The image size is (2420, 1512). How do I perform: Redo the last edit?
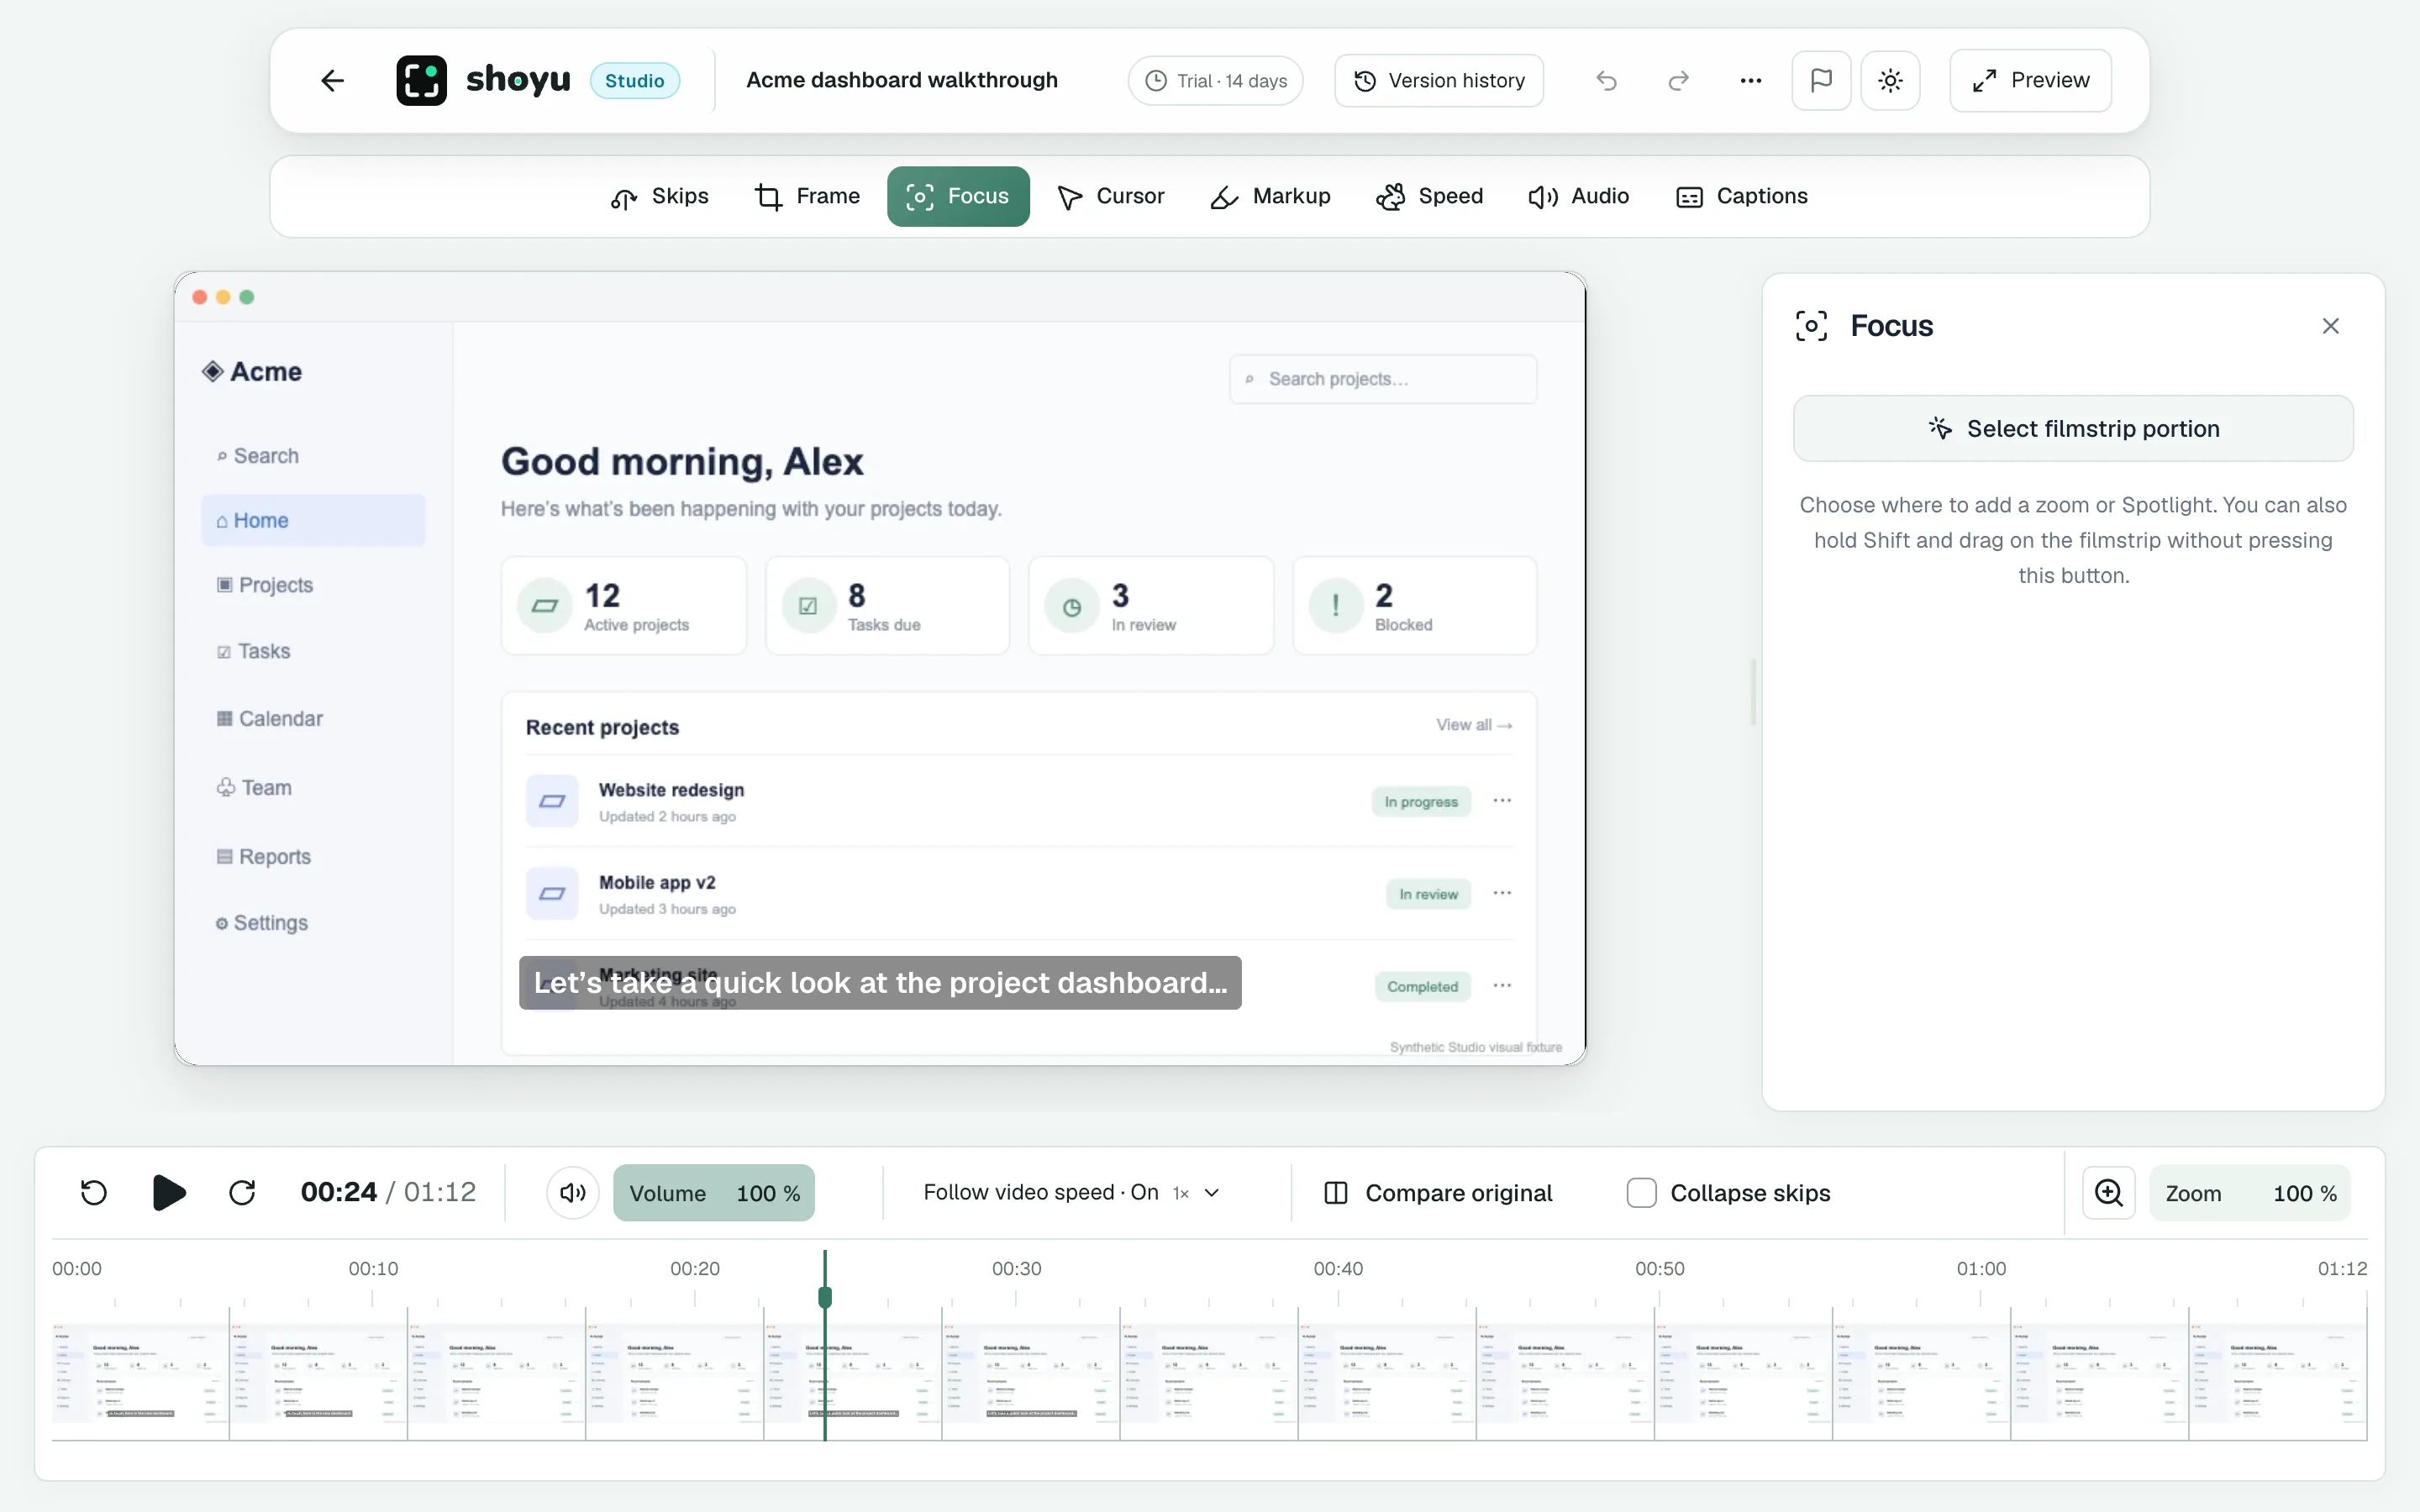(1679, 81)
